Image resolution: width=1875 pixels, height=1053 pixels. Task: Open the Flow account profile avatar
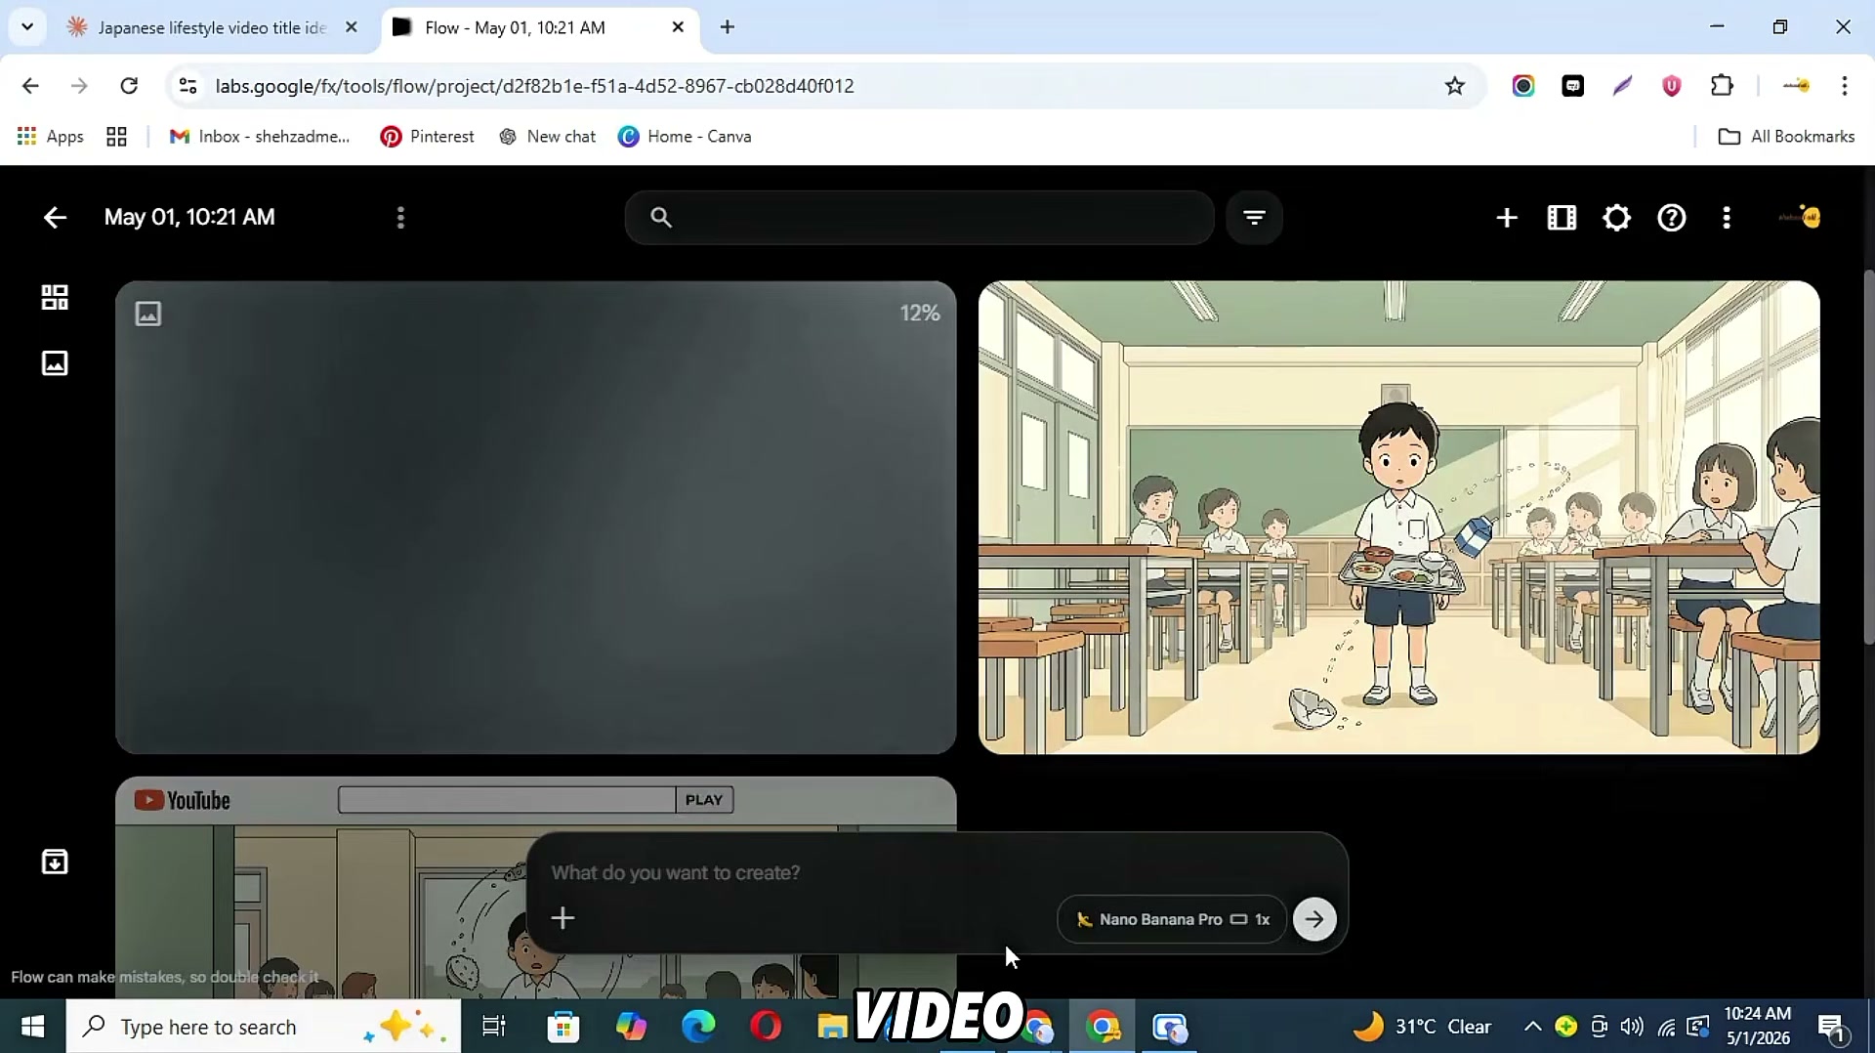[x=1800, y=217]
